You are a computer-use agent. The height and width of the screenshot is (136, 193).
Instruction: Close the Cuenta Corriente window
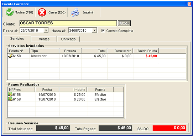tap(189, 4)
